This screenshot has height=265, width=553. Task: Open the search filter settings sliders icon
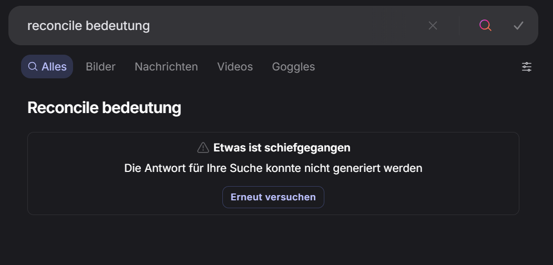(x=527, y=67)
